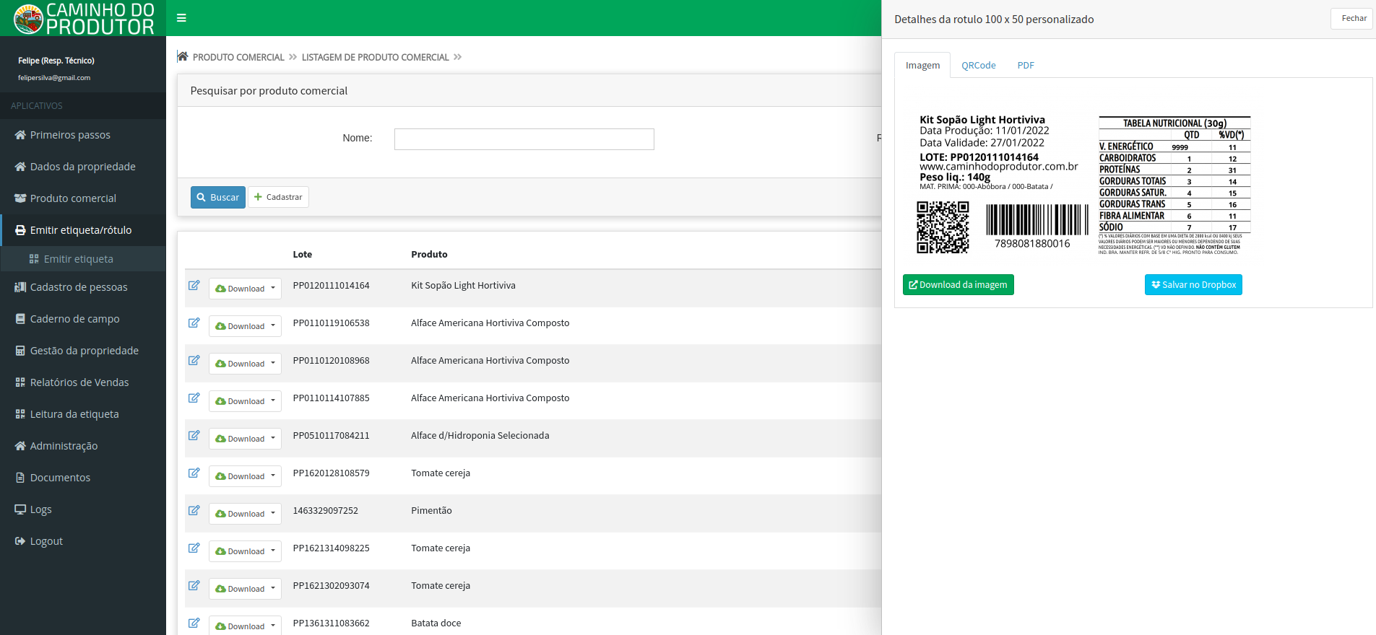Click edit icon for Pimentão row
1376x635 pixels.
[x=194, y=511]
